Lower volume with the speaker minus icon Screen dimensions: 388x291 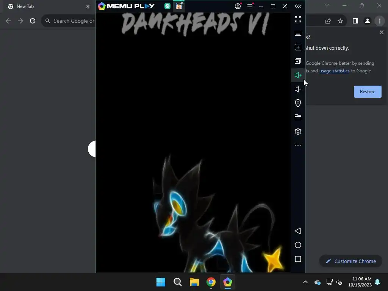(298, 89)
